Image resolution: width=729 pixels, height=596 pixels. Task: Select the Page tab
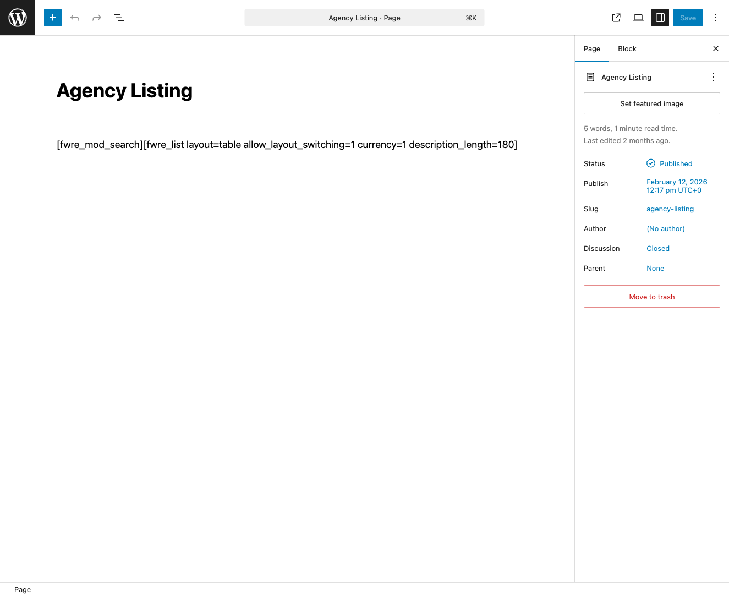pos(592,48)
